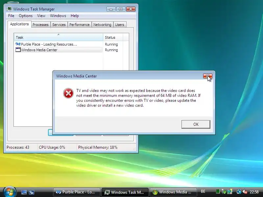Activate the Windows Media Center taskbar button
The width and height of the screenshot is (263, 197).
click(x=173, y=192)
